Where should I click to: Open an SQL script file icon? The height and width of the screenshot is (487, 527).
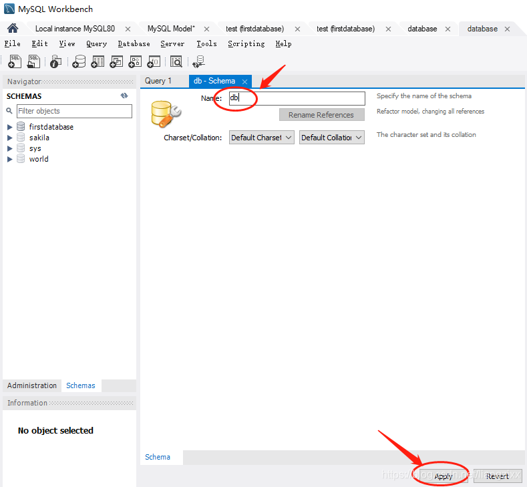[33, 62]
